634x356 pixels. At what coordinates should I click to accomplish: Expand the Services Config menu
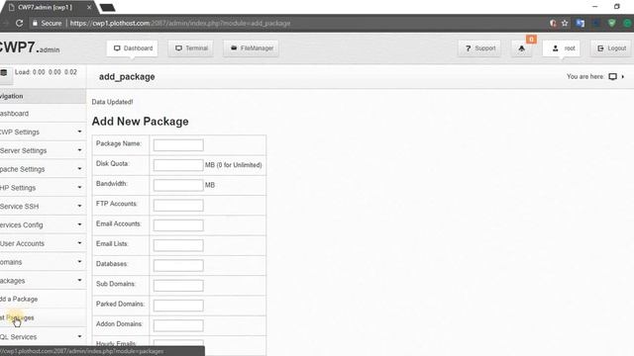43,224
